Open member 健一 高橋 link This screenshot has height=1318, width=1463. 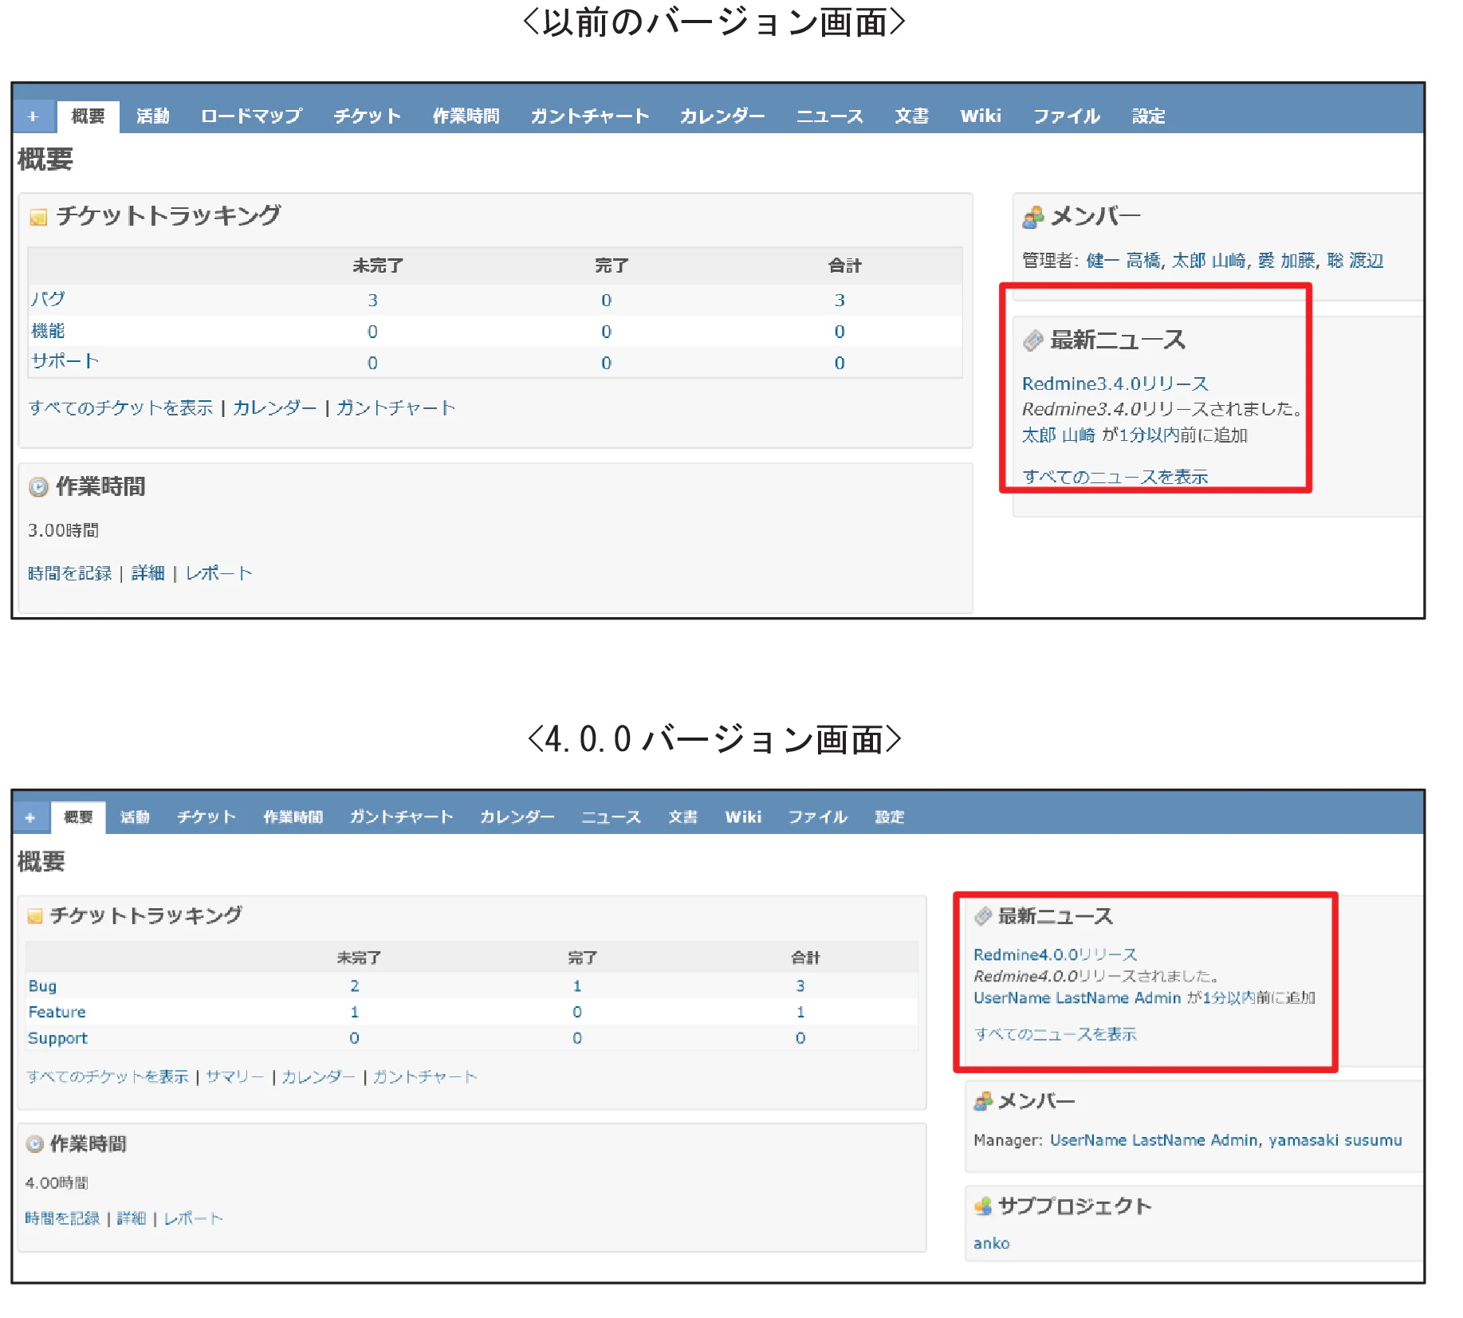(x=1123, y=261)
